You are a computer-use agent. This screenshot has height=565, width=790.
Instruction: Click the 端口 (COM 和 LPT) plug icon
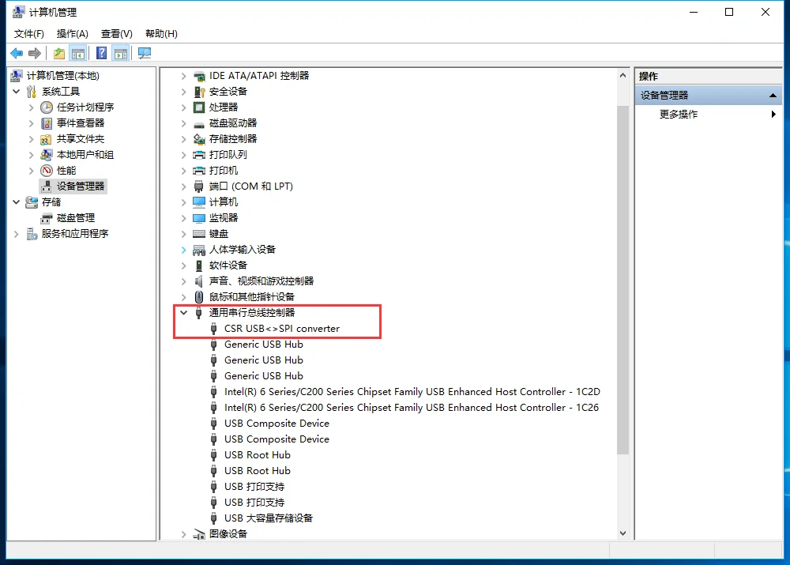point(199,186)
